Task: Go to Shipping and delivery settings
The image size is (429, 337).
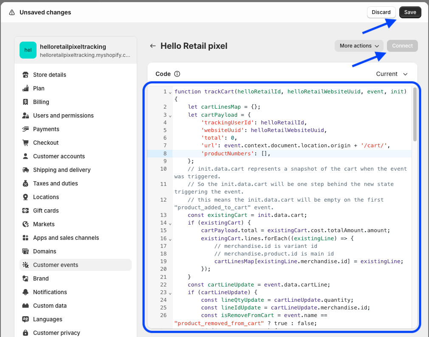Action: 62,170
